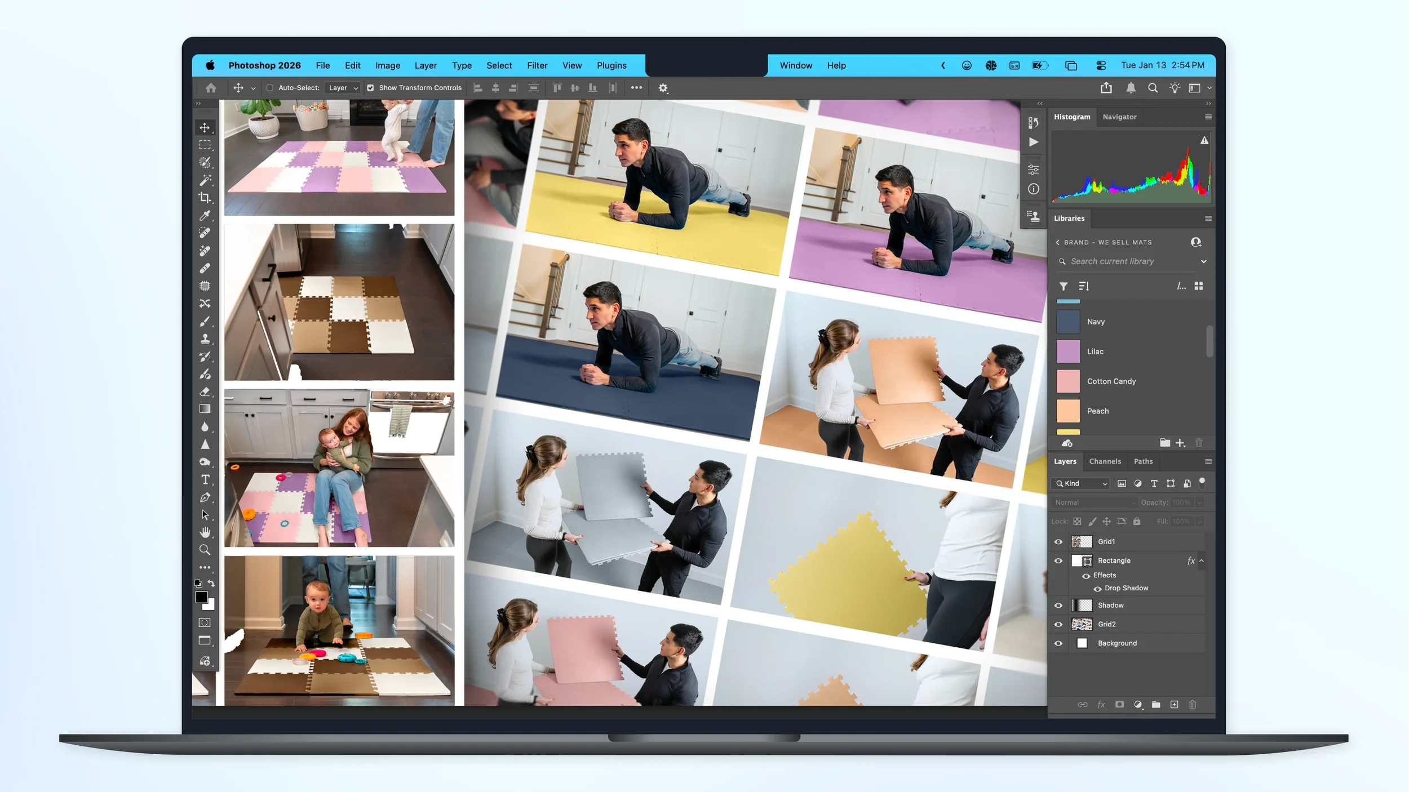The height and width of the screenshot is (792, 1409).
Task: Switch to the Channels tab
Action: (x=1105, y=461)
